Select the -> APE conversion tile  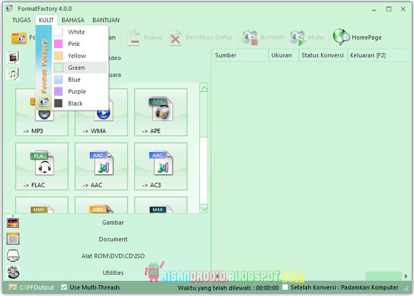coord(161,113)
